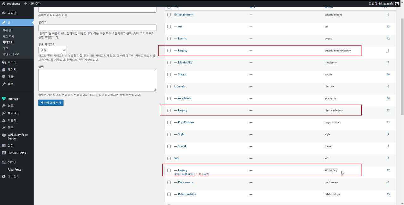The width and height of the screenshot is (404, 205).
Task: Tick the Academia row checkbox
Action: pos(169,98)
